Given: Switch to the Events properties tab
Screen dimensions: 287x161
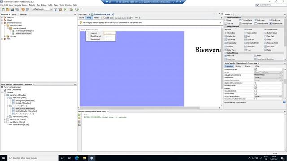Looking at the screenshot, I should [x=248, y=66].
